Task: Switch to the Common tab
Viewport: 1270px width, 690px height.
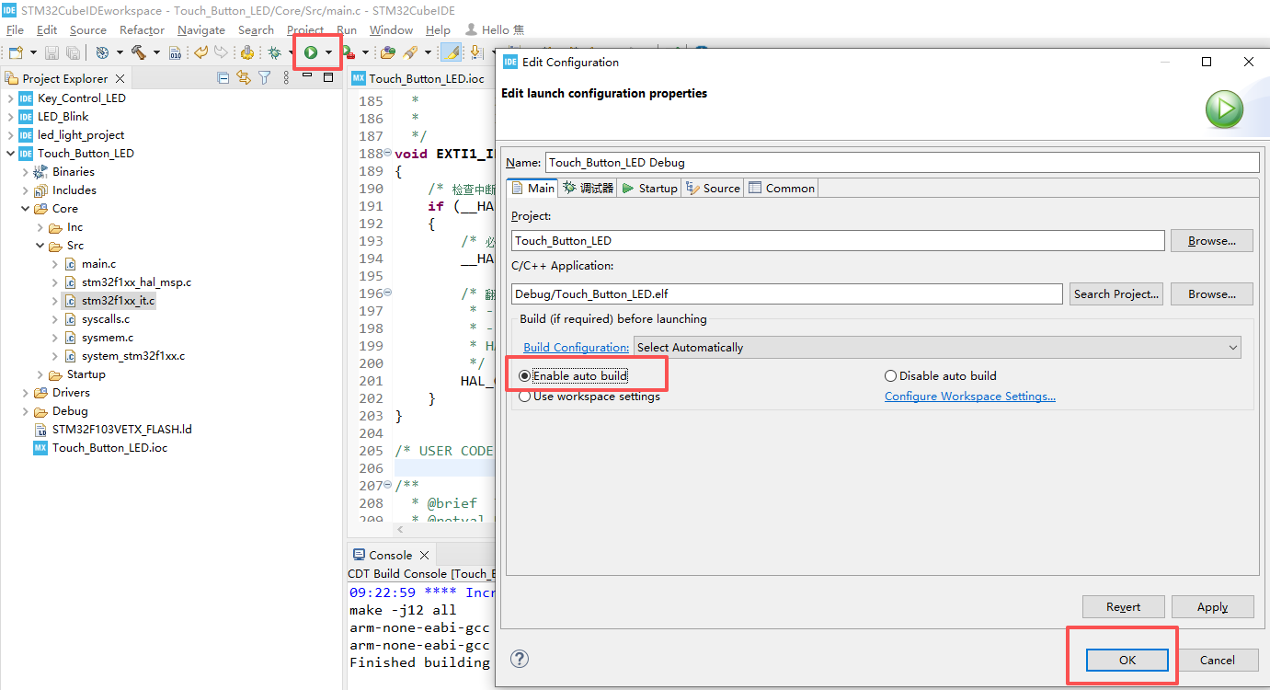Action: coord(782,188)
